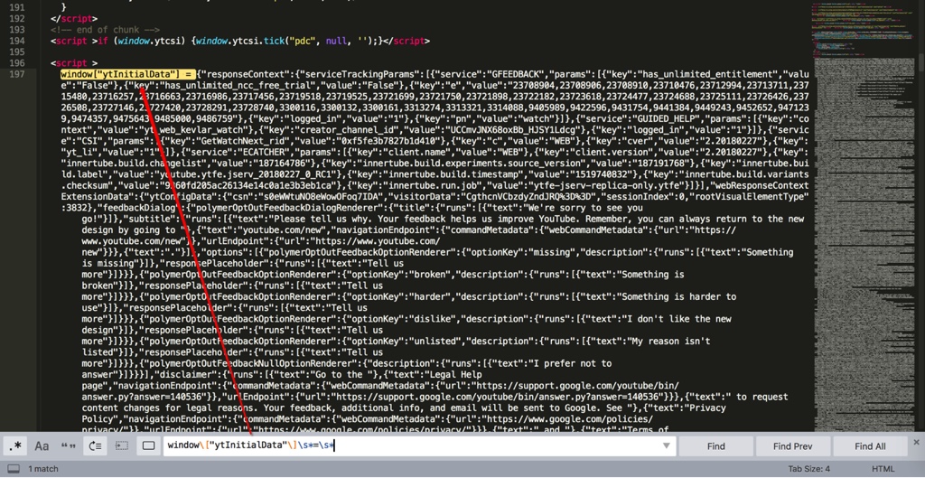Click the opening script tag on line 196
Viewport: 925px width, 478px height.
coord(74,63)
